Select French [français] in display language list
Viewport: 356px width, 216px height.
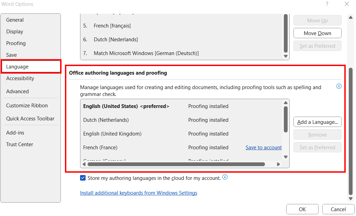(182, 26)
